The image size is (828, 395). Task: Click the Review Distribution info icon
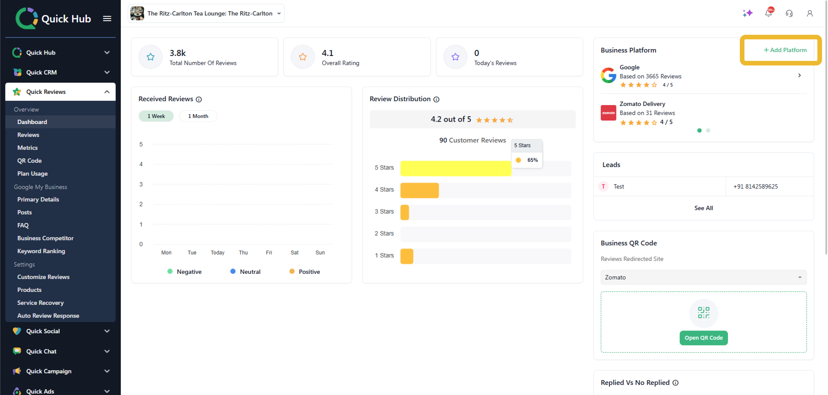tap(436, 100)
